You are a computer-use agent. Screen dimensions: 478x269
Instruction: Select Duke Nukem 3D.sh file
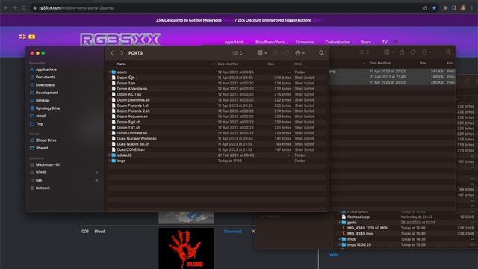point(133,144)
